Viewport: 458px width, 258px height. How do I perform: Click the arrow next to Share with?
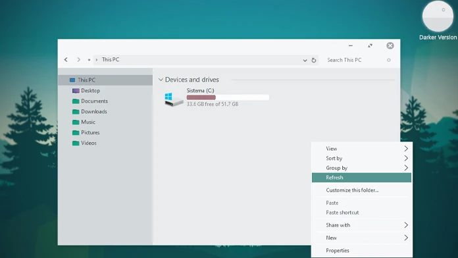(x=406, y=225)
